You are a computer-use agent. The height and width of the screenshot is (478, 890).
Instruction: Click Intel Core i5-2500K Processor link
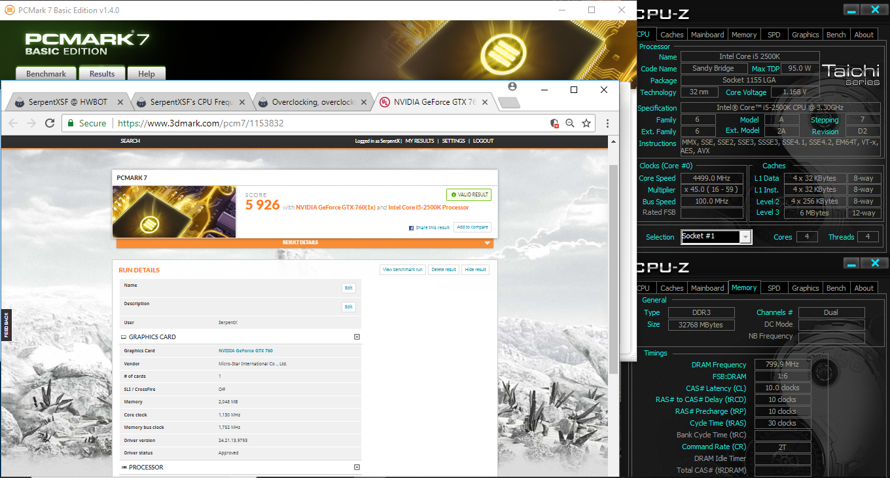pos(429,207)
